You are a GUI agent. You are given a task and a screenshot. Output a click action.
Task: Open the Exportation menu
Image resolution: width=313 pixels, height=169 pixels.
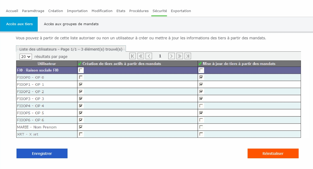click(181, 11)
